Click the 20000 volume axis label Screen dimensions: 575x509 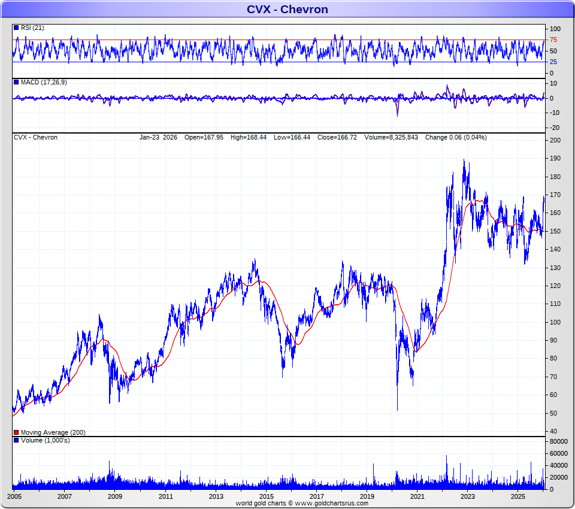558,477
